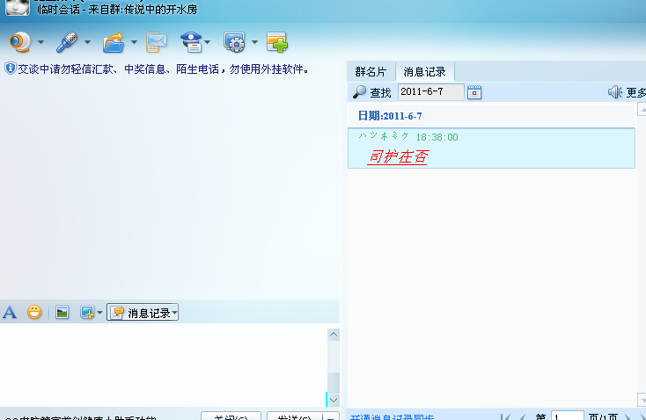The width and height of the screenshot is (646, 420).
Task: Click the speaker icon beside 更多
Action: (614, 92)
